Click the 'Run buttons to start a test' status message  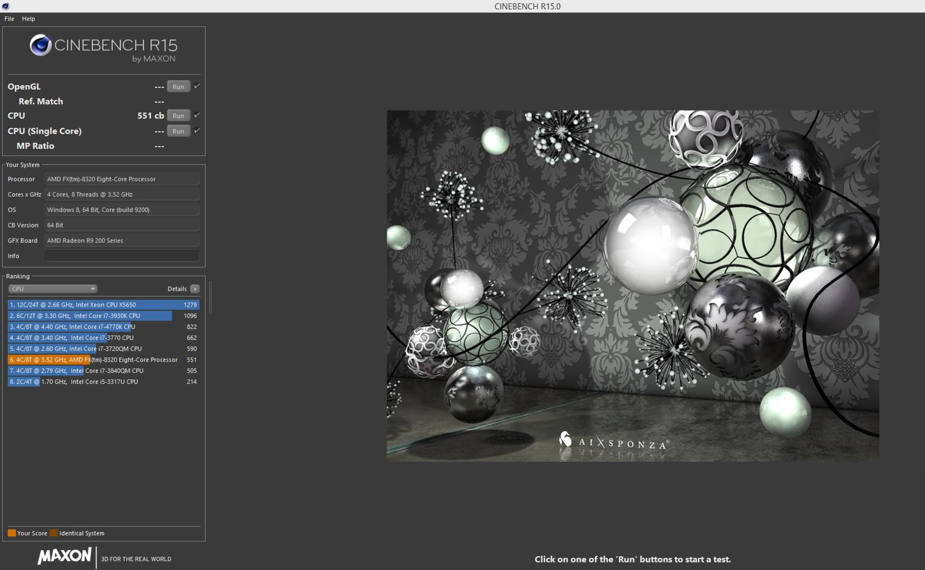point(633,559)
